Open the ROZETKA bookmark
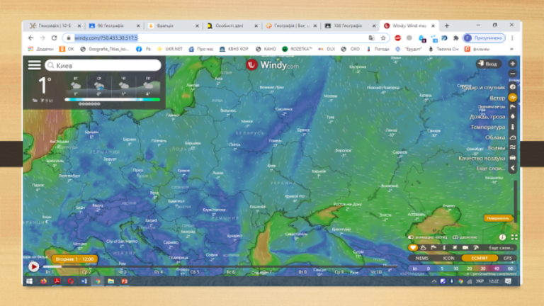Screen dimensions: 544x306 pos(297,49)
